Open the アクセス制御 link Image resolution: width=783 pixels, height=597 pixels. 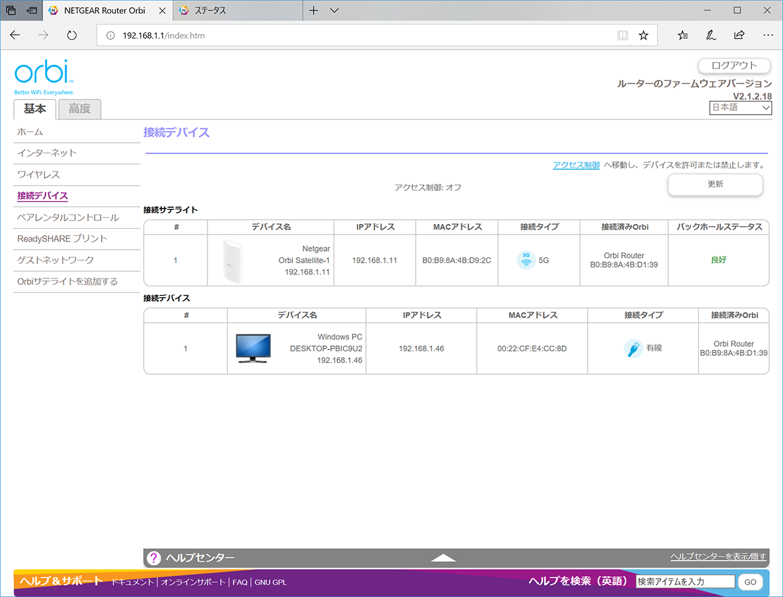[x=576, y=166]
